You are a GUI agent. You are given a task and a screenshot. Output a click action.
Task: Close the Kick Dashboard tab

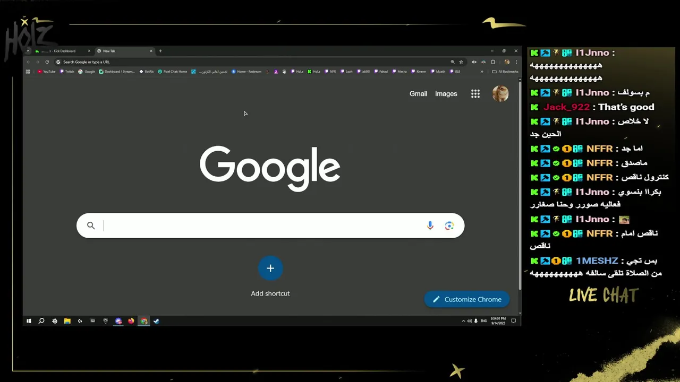[89, 51]
